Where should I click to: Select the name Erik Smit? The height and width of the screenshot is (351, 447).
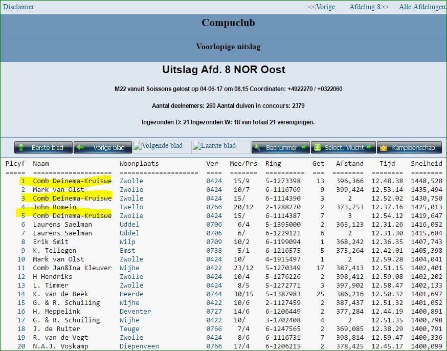pos(51,242)
